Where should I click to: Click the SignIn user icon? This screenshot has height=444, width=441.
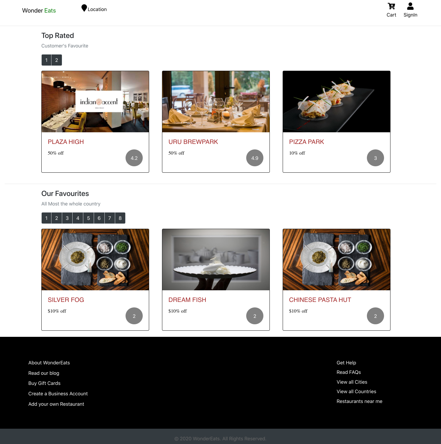[410, 6]
